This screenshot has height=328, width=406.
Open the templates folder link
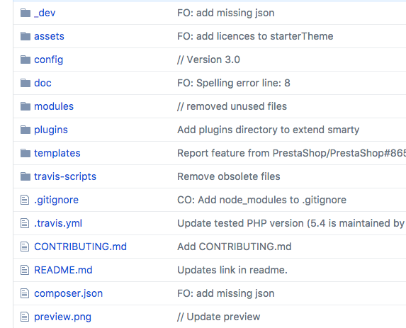57,153
